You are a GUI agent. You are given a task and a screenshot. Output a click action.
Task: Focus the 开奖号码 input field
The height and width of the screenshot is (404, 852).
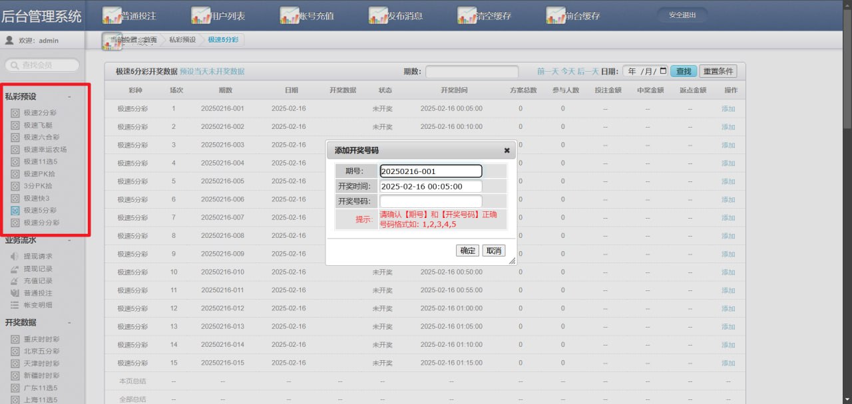tap(430, 201)
